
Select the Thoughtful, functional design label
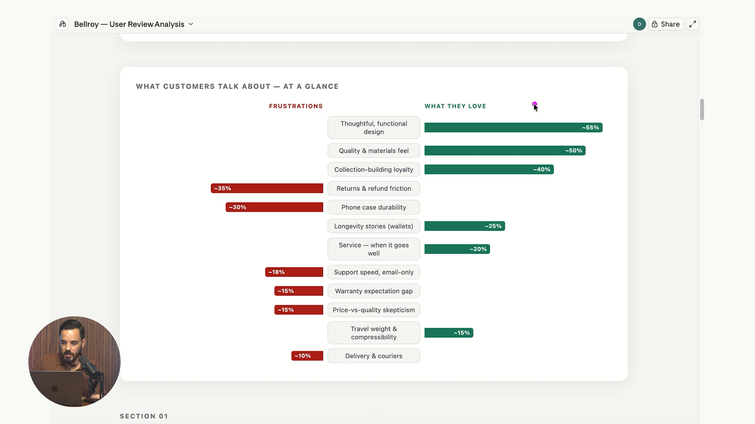click(x=374, y=128)
